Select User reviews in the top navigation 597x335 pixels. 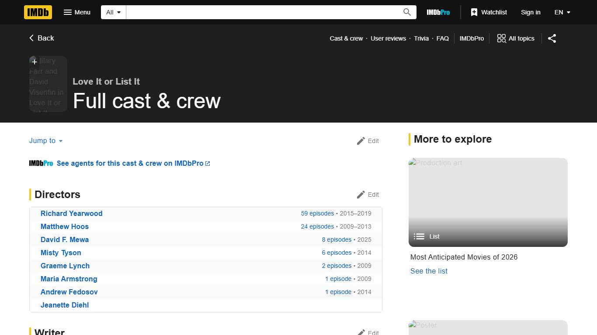[388, 38]
